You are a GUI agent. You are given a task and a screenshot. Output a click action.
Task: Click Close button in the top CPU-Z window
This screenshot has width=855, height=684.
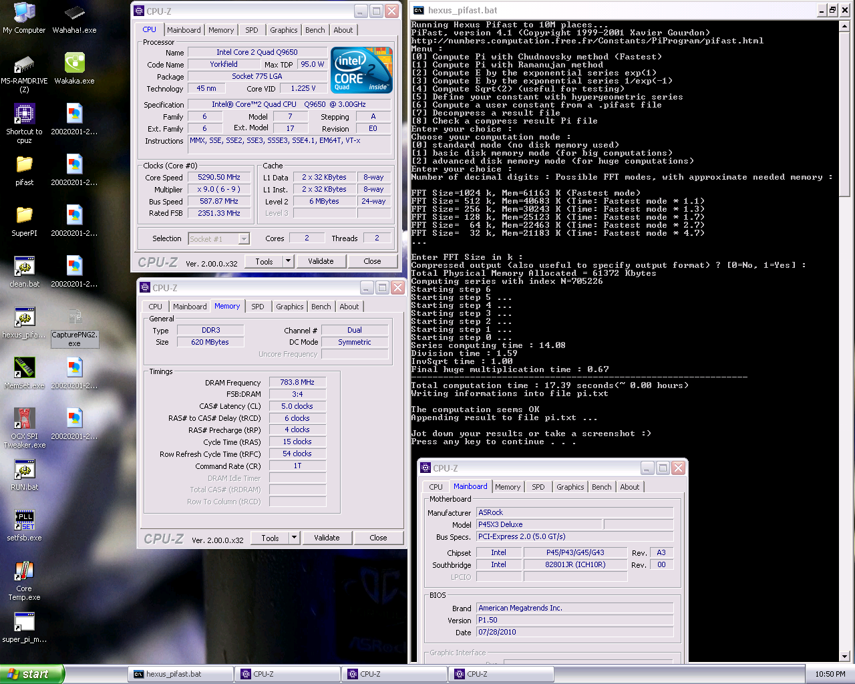point(373,261)
